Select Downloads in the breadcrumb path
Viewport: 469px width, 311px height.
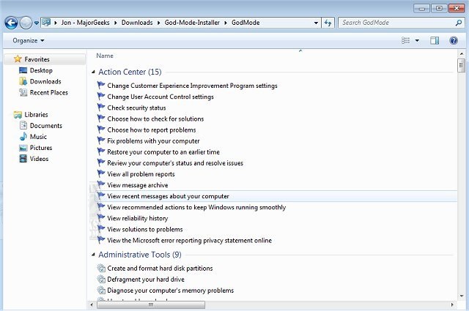pos(137,23)
